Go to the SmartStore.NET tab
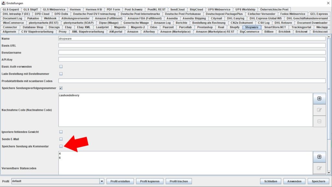 click(x=275, y=27)
